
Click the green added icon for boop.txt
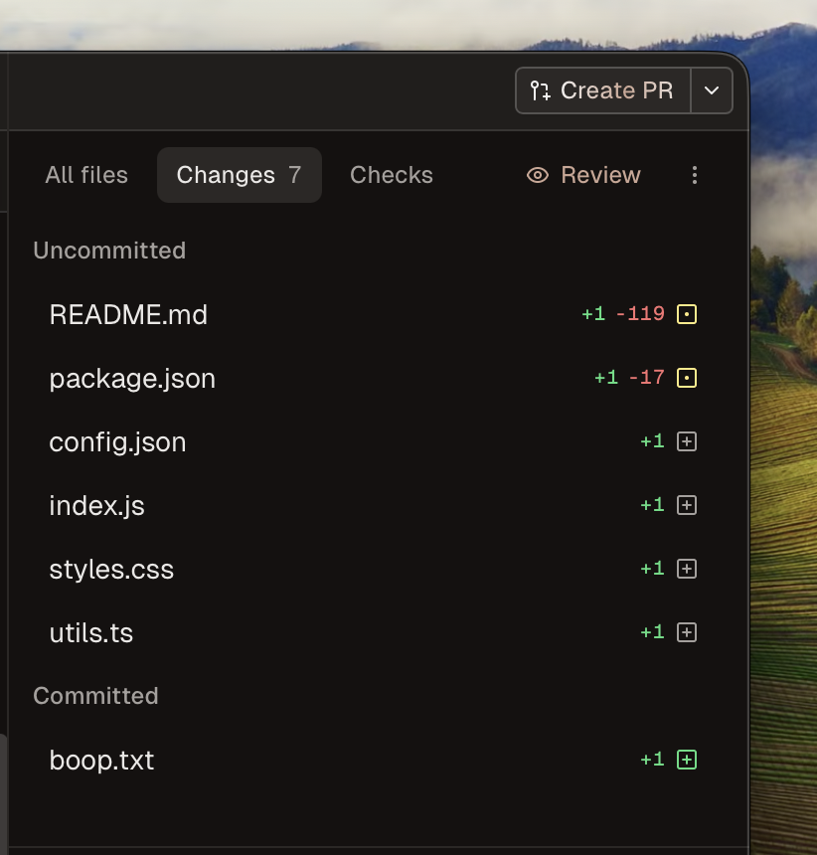coord(686,760)
